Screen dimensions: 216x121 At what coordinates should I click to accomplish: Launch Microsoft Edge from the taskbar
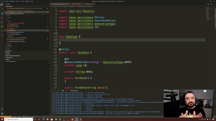tap(44, 119)
